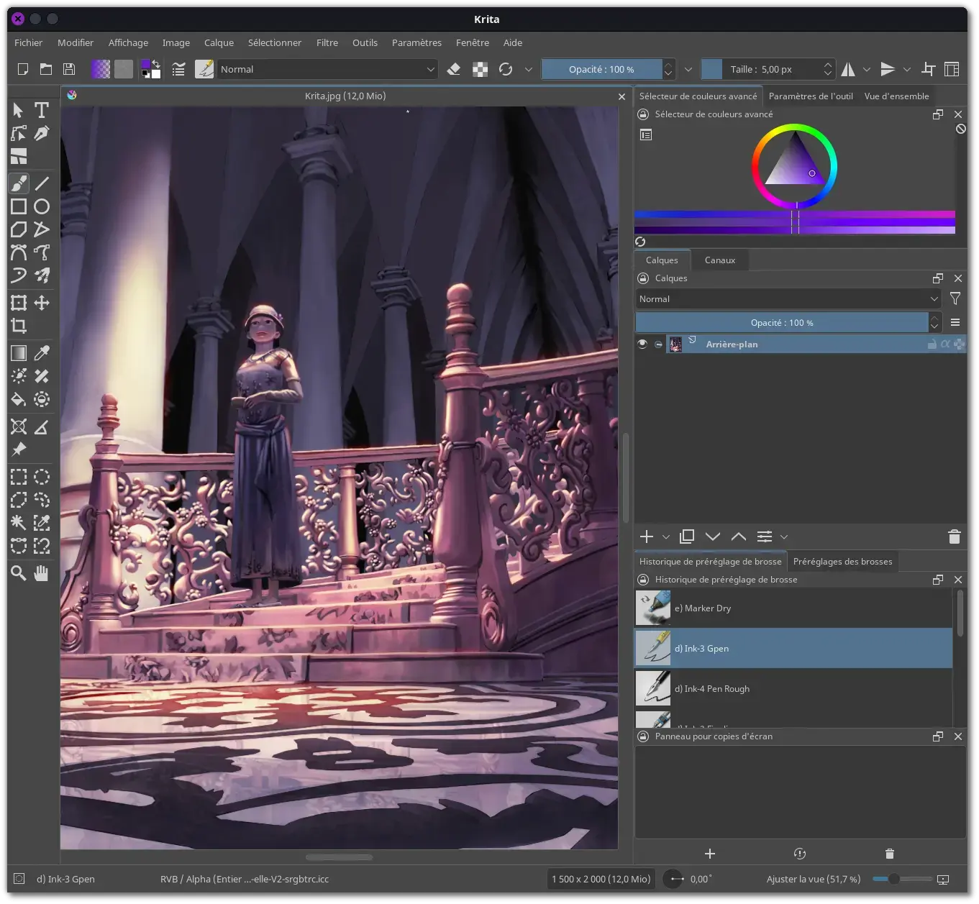Save the document using toolbar icon
Image resolution: width=979 pixels, height=904 pixels.
(69, 69)
